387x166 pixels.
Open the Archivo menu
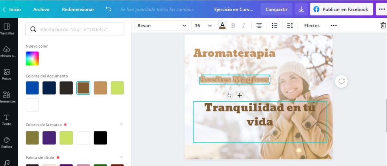point(41,9)
